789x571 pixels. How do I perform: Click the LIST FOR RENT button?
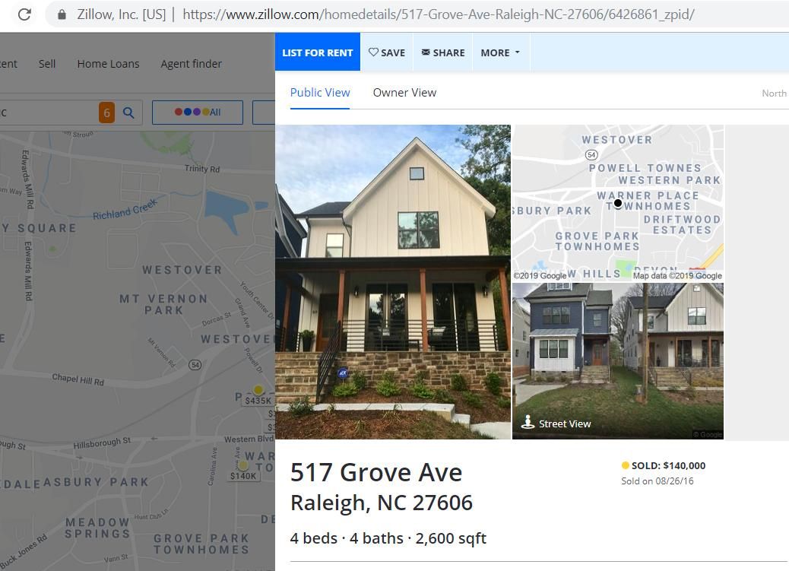(x=318, y=52)
